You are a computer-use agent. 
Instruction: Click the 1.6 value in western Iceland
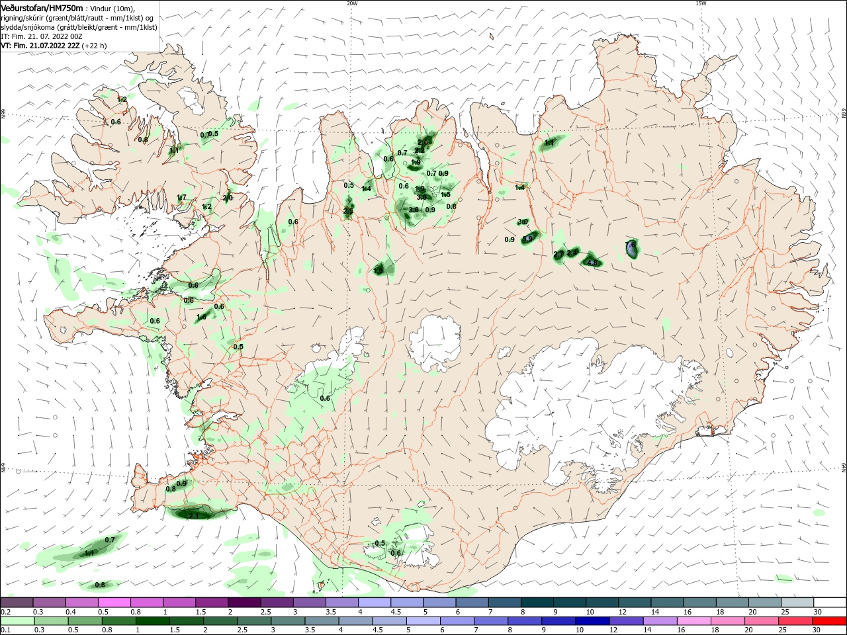click(201, 317)
